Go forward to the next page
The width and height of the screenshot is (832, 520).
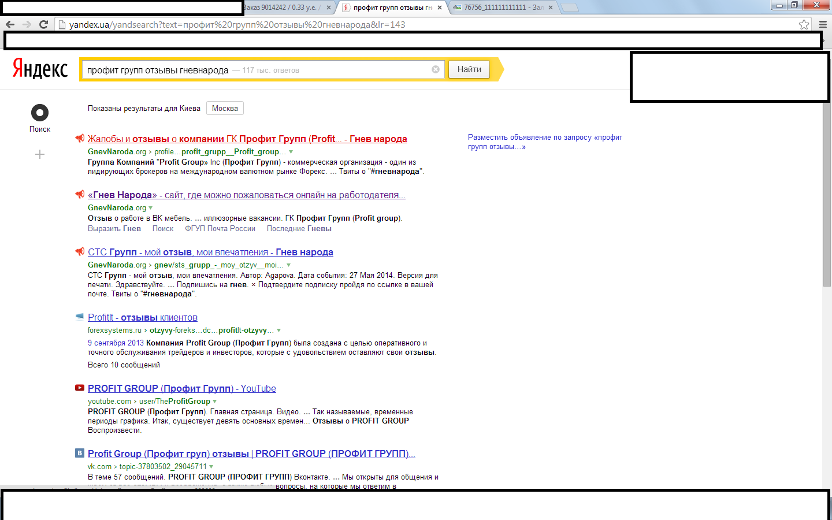[x=27, y=24]
